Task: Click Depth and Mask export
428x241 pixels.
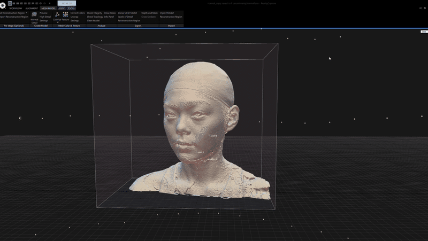Action: 149,13
